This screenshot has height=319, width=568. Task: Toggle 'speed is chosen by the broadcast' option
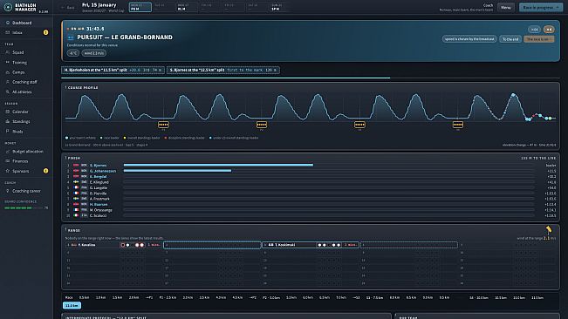(469, 39)
